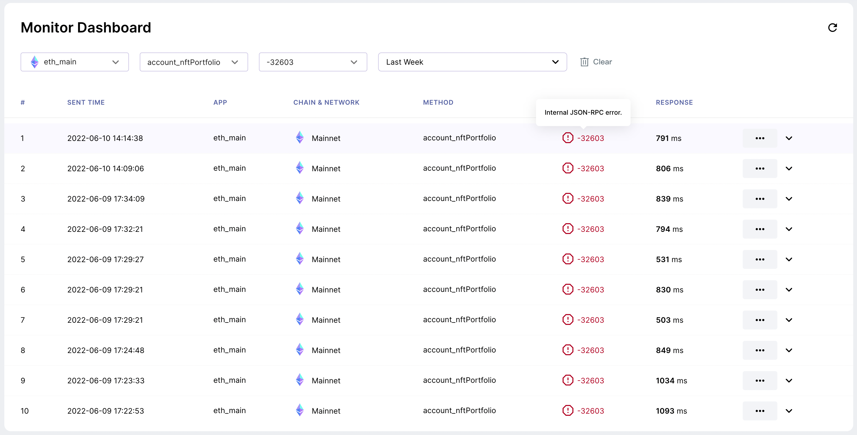Refresh the Monitor Dashboard
This screenshot has width=857, height=435.
coord(832,28)
